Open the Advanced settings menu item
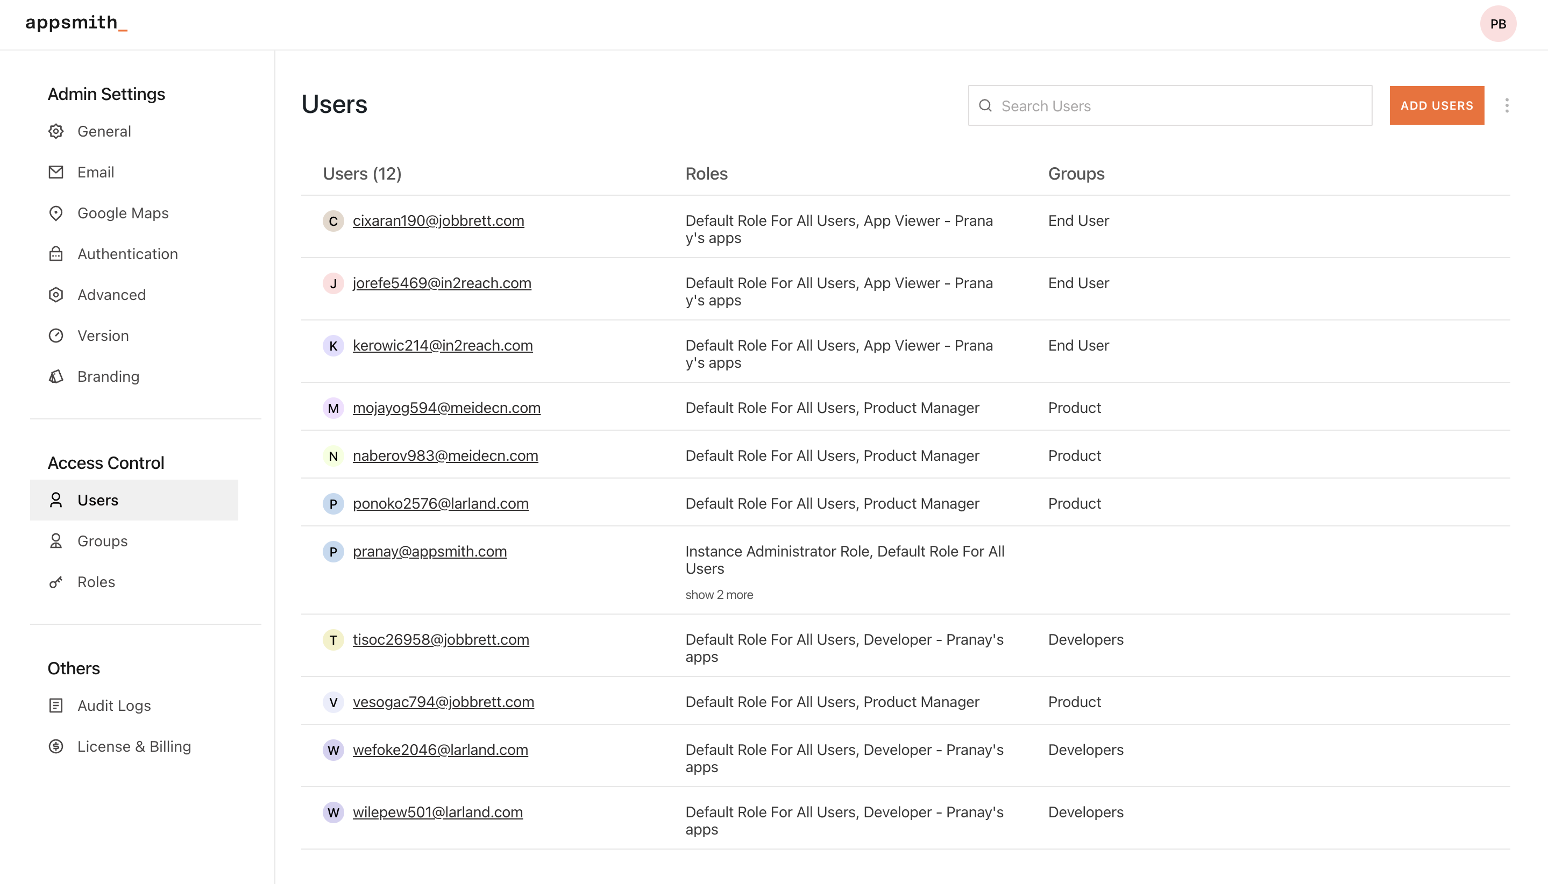Viewport: 1548px width, 884px height. click(x=111, y=295)
